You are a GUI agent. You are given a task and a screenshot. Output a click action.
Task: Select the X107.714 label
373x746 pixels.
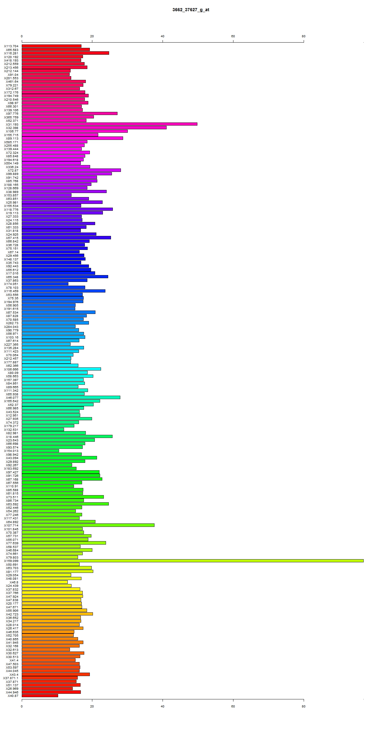point(11,525)
